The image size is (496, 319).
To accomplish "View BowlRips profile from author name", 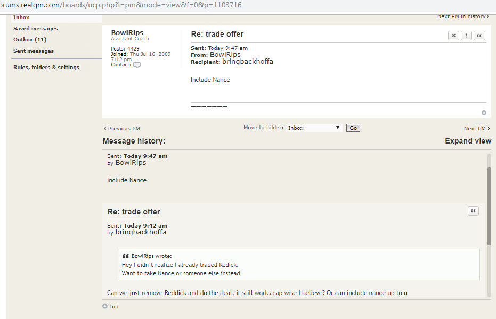I will [x=127, y=33].
